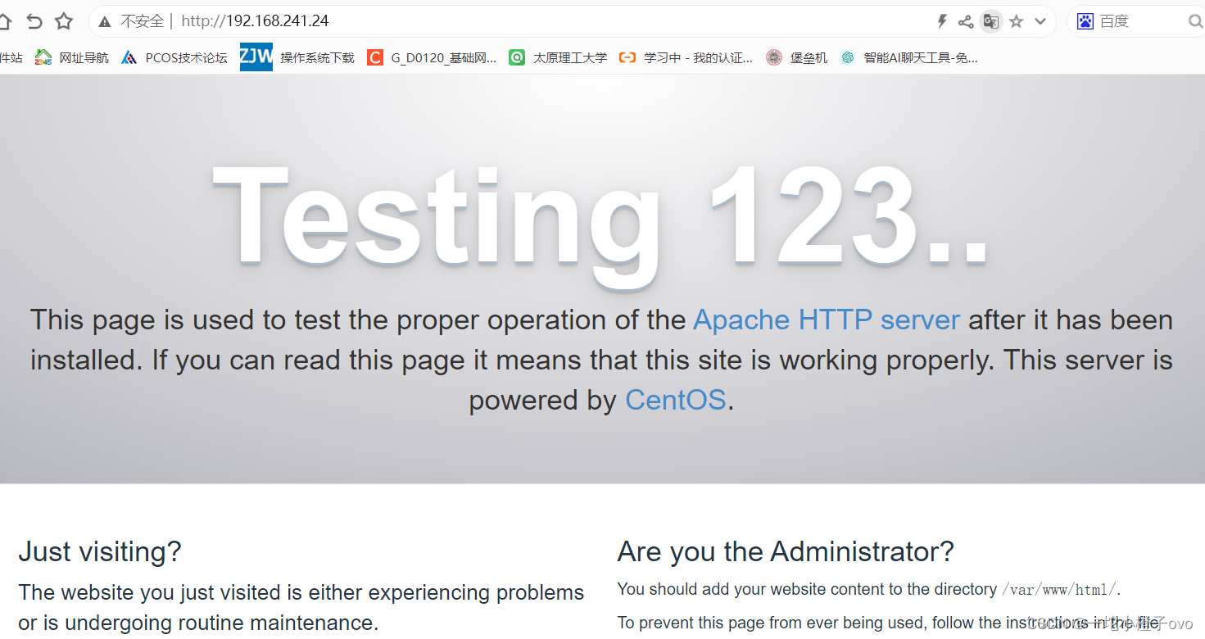Screen dimensions: 1205x639
Task: Click the not-secure warning triangle icon
Action: (104, 21)
